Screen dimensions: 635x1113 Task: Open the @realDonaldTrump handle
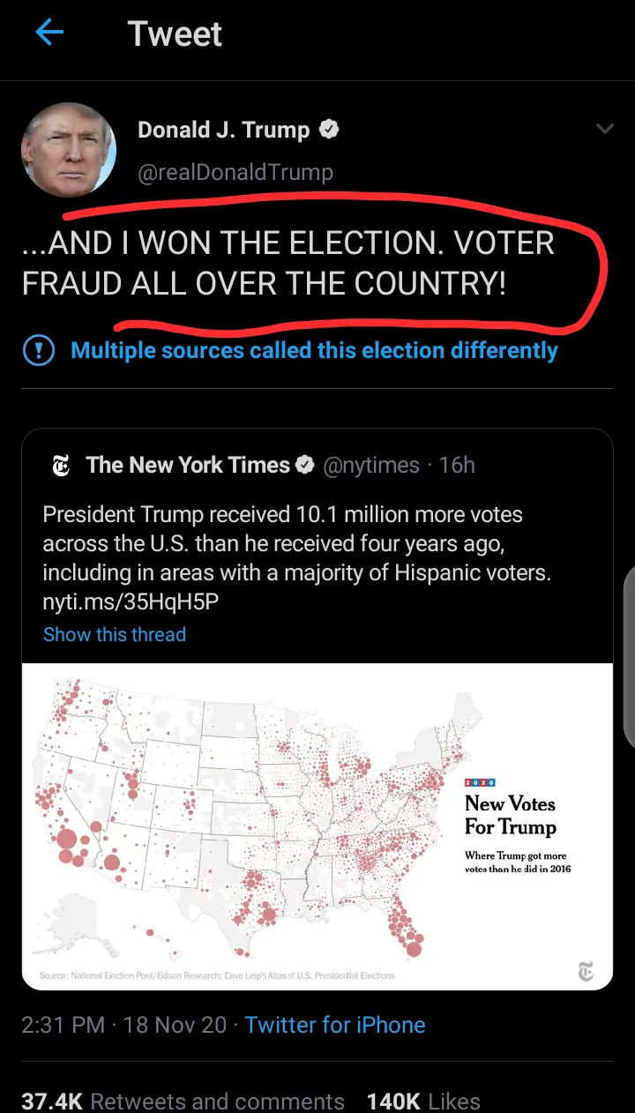point(235,172)
